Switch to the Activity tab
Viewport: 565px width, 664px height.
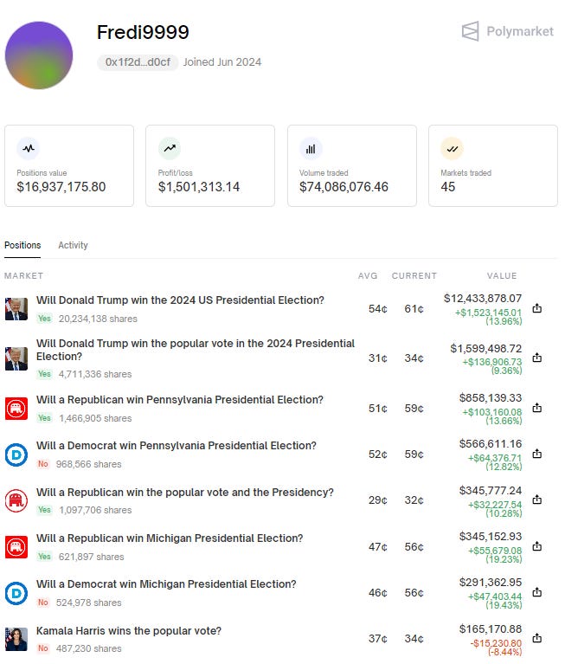[x=73, y=245]
